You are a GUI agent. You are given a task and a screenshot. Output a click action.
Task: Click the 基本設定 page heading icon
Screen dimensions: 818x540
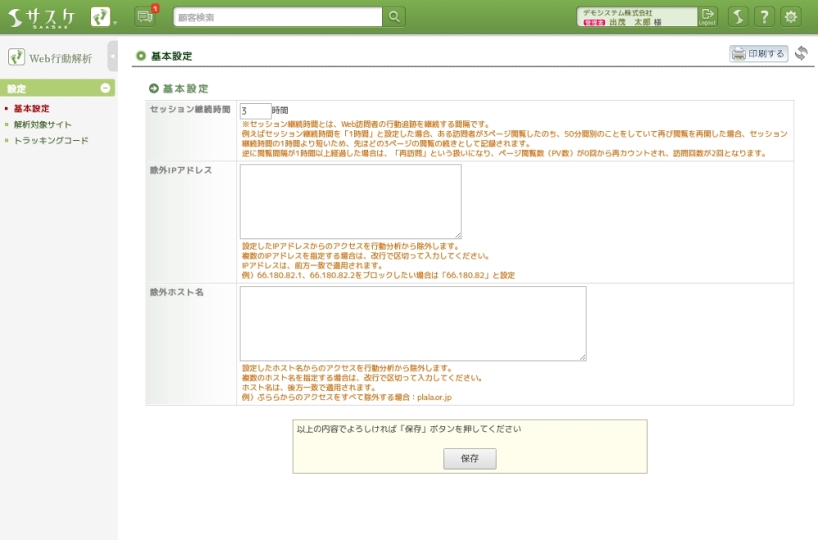141,56
